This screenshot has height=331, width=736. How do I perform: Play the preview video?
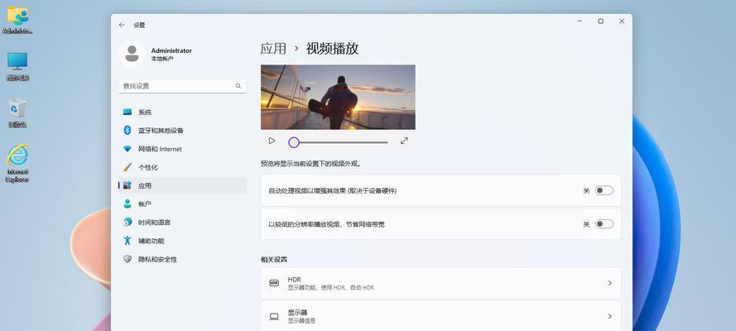(x=272, y=141)
